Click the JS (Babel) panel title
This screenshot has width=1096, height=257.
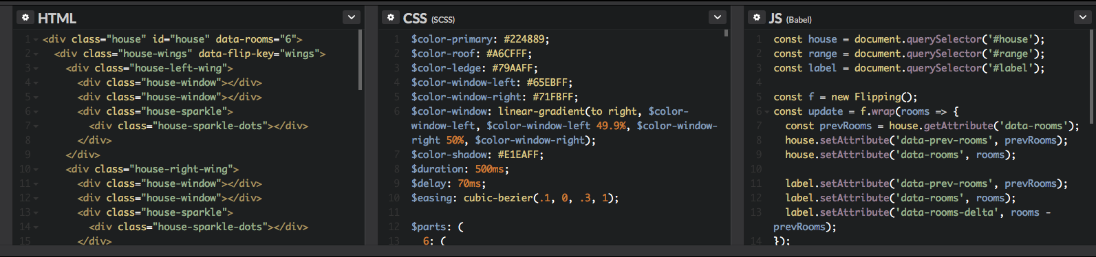coord(791,19)
